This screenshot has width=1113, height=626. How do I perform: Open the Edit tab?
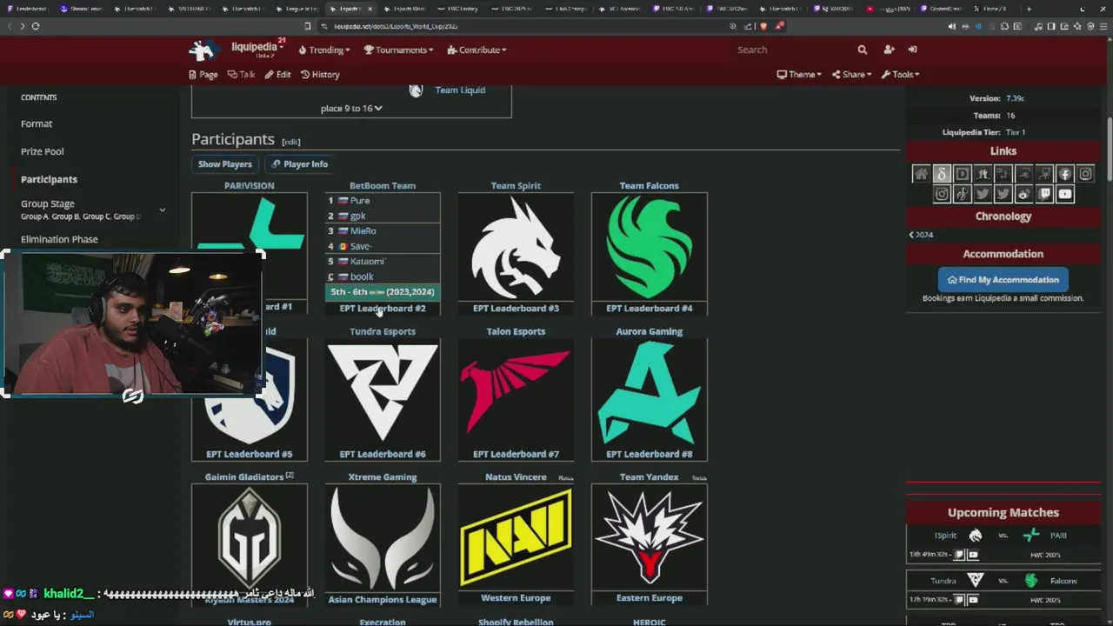click(x=277, y=74)
